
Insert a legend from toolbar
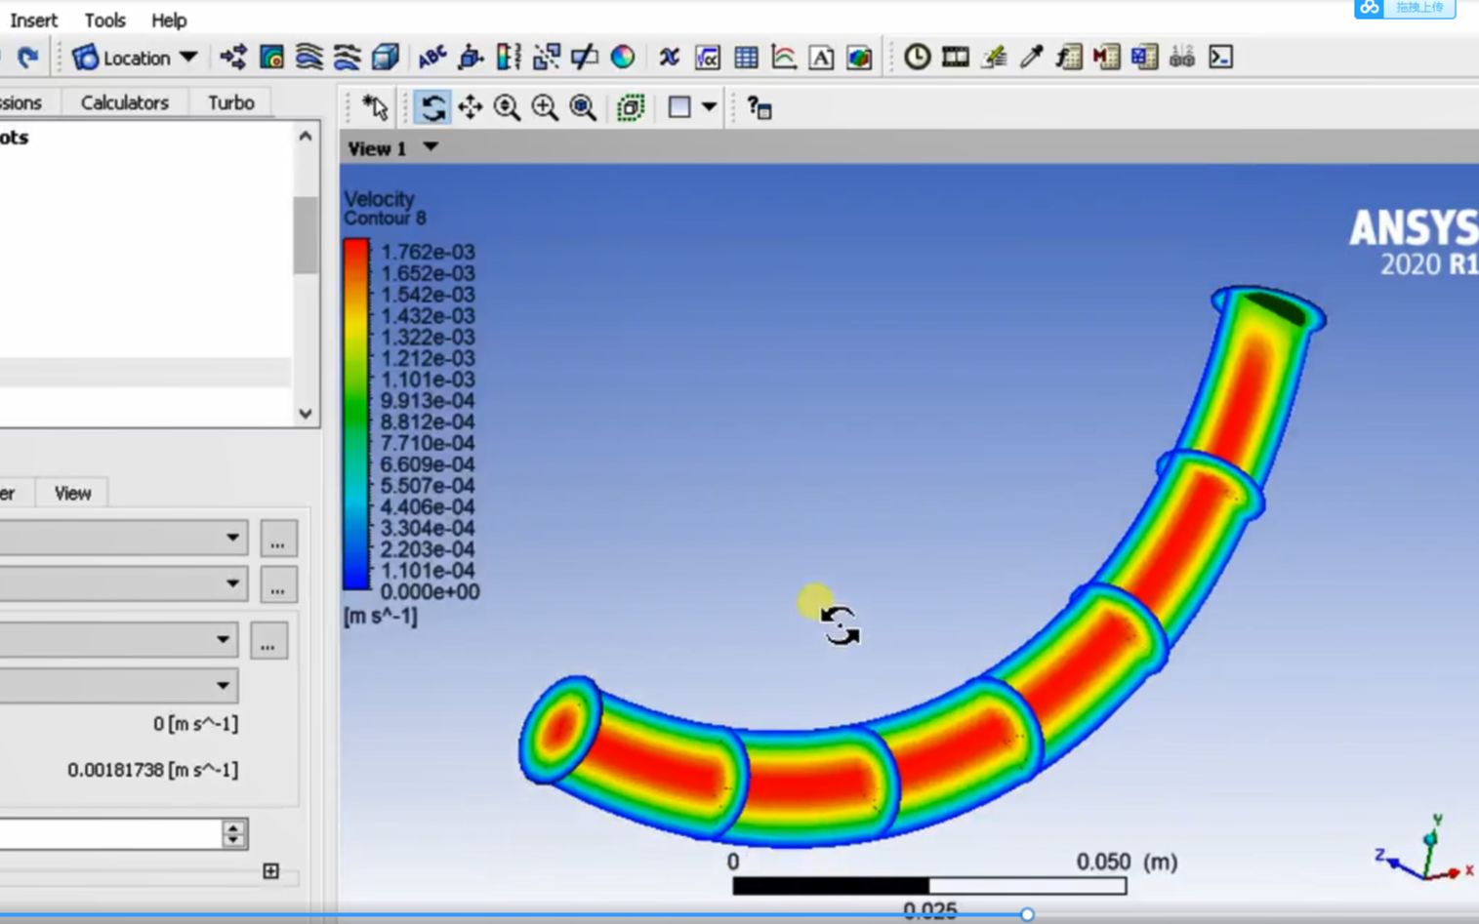coord(508,58)
